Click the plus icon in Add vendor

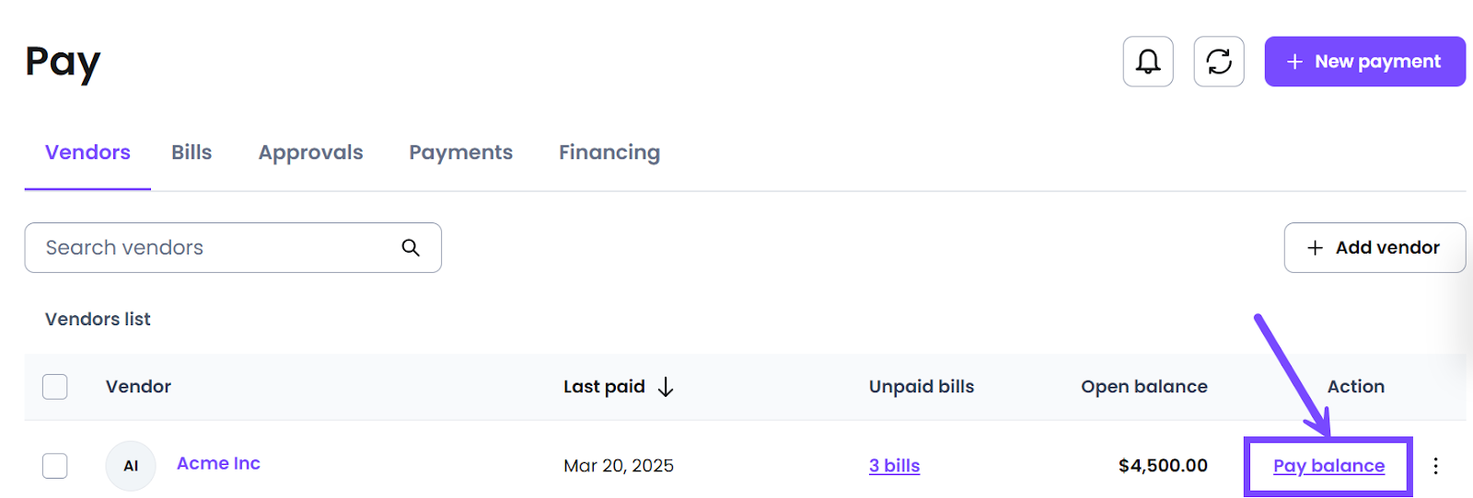pos(1316,248)
